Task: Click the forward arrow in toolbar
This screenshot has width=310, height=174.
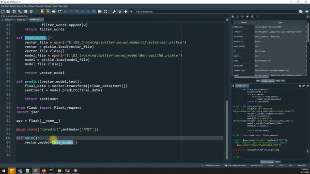Action: click(x=131, y=12)
